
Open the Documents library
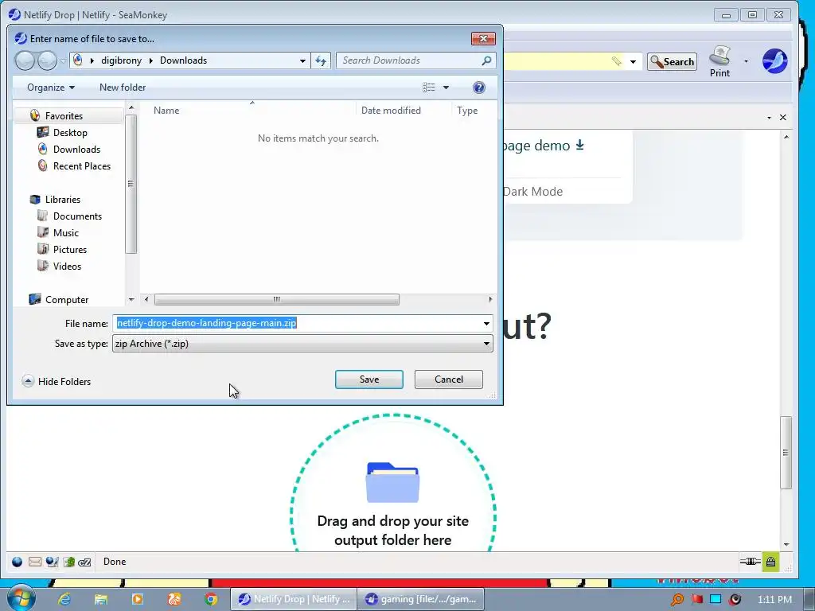[77, 216]
